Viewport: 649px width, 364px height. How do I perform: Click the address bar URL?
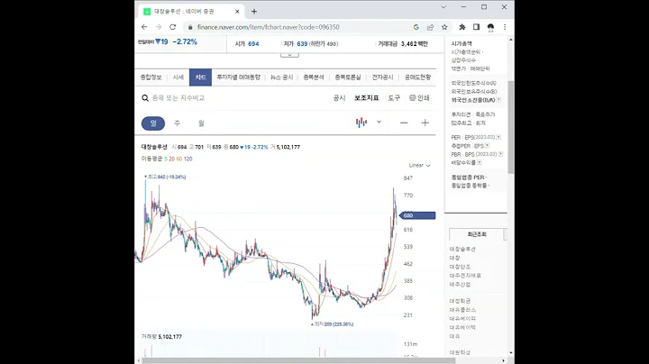click(x=269, y=27)
